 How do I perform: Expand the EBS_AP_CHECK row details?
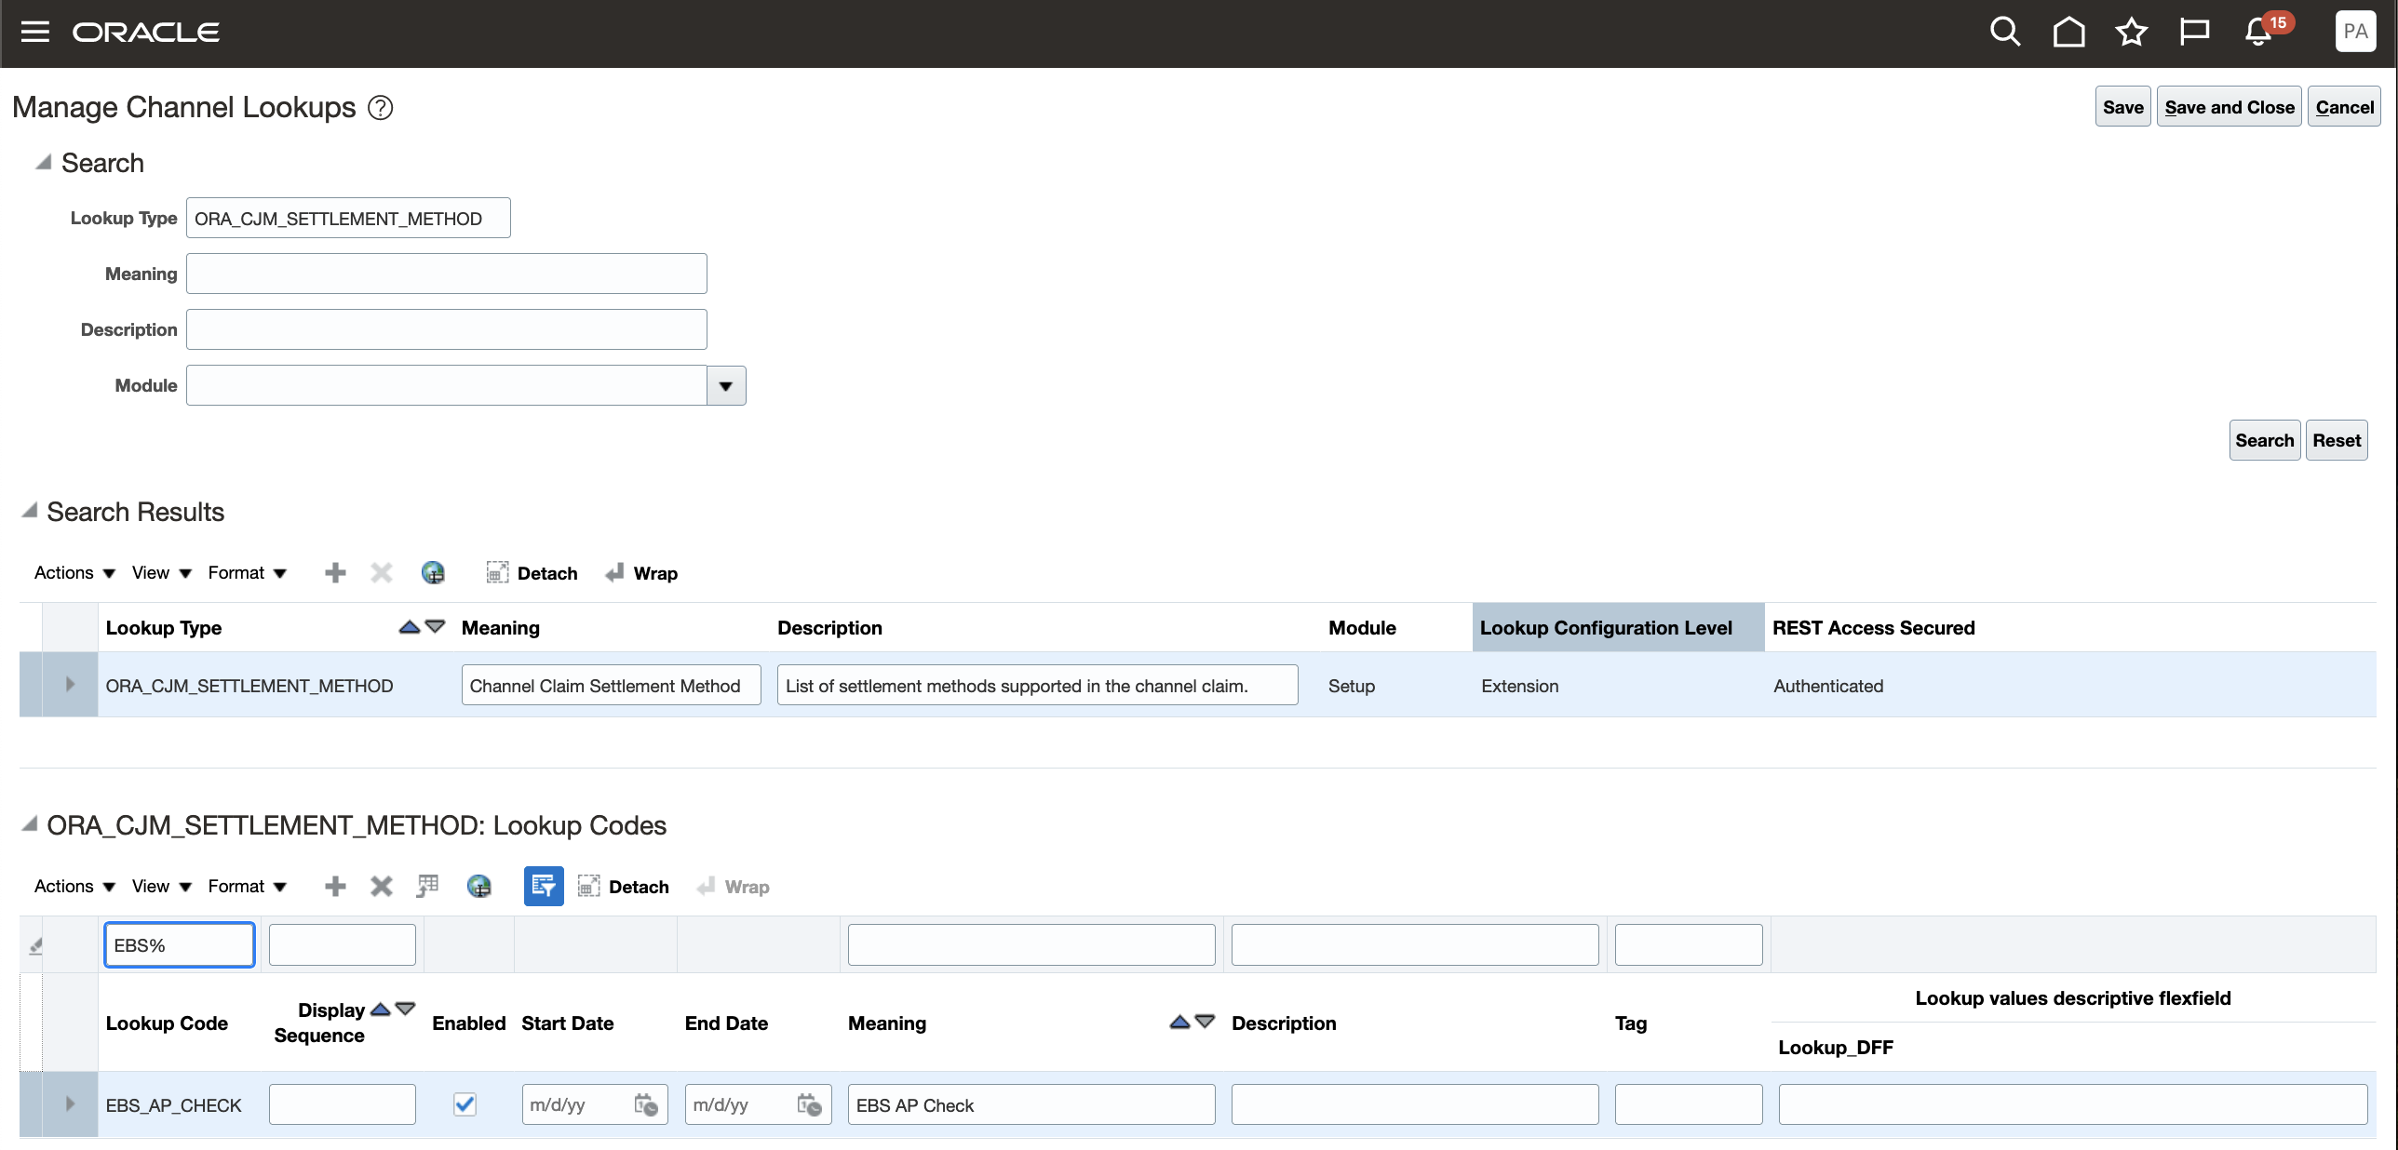coord(70,1104)
